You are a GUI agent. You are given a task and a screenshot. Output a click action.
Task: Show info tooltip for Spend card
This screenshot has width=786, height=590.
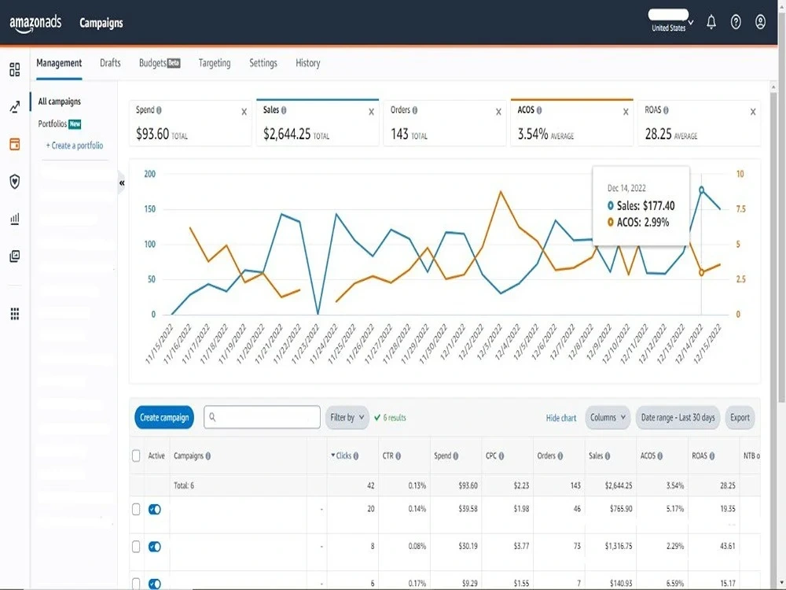(159, 110)
